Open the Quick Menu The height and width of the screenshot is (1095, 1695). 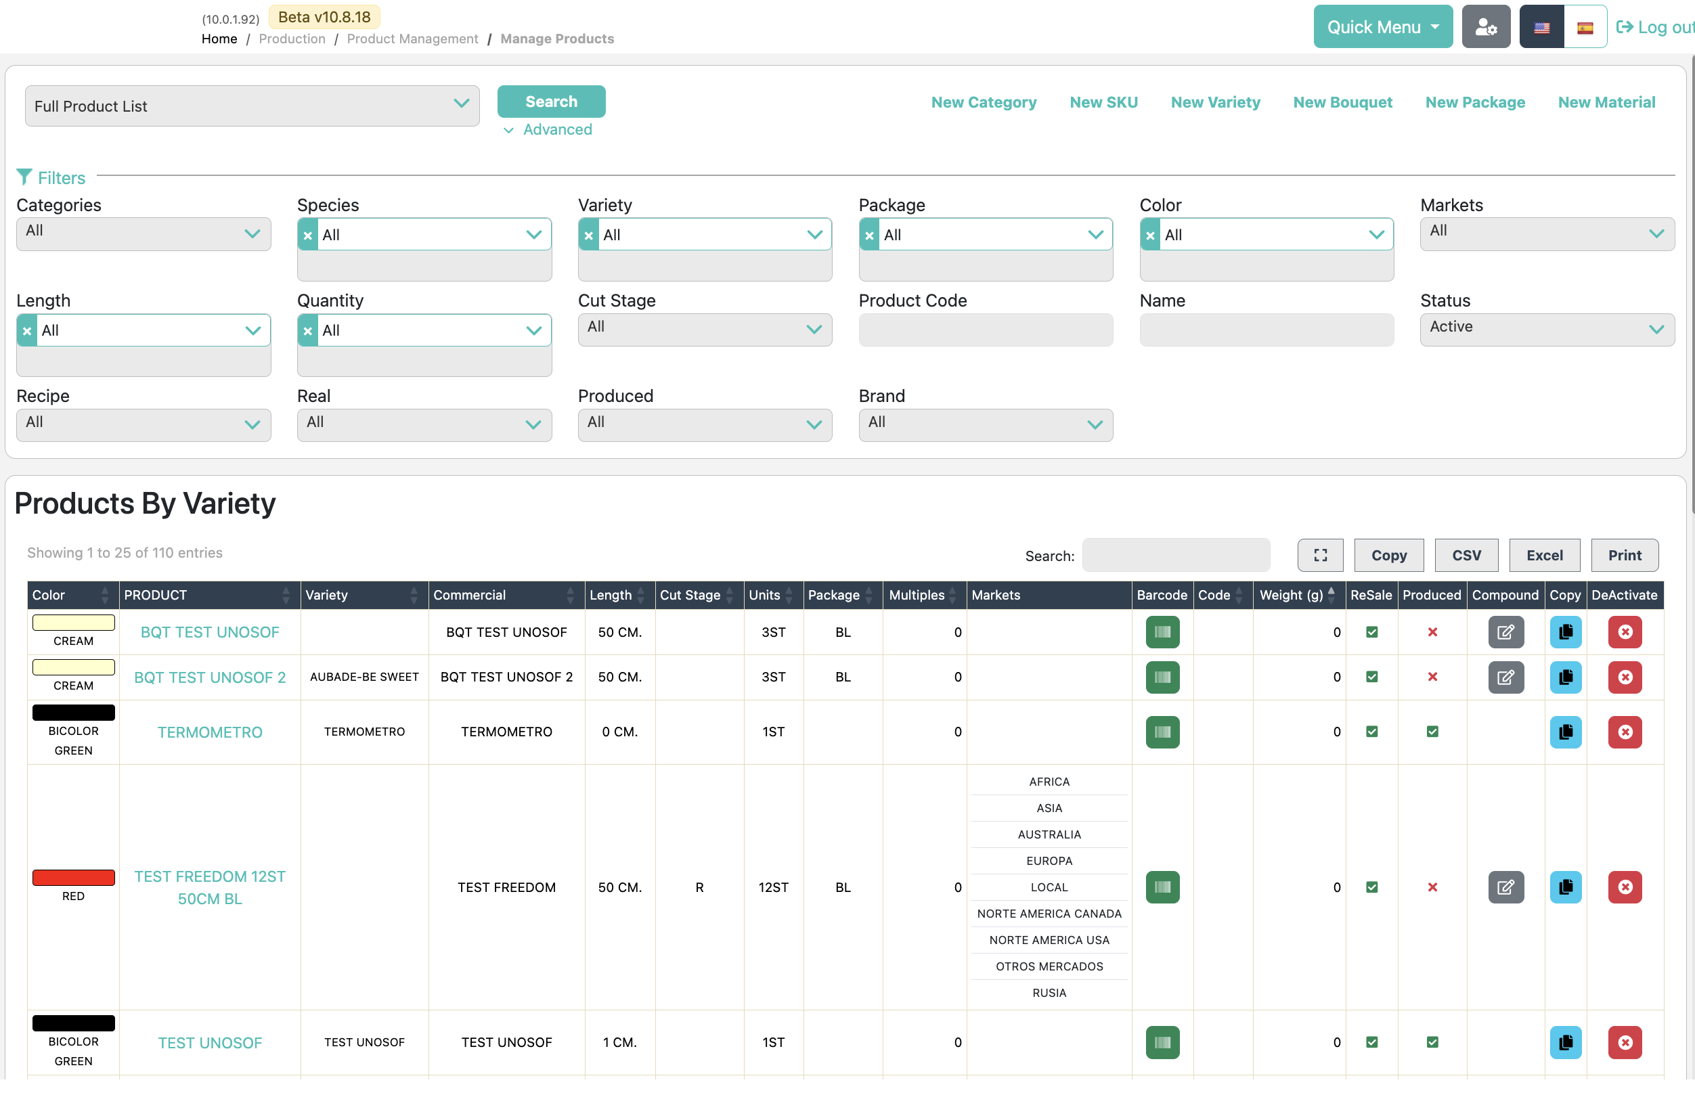click(x=1382, y=27)
